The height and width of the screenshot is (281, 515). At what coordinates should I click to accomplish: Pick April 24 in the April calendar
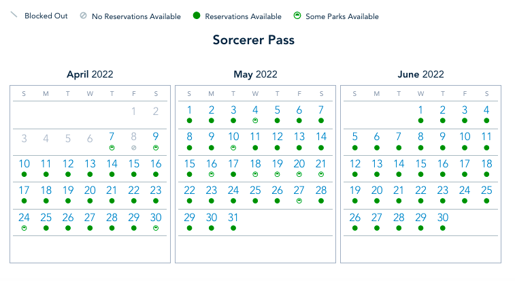pyautogui.click(x=24, y=218)
